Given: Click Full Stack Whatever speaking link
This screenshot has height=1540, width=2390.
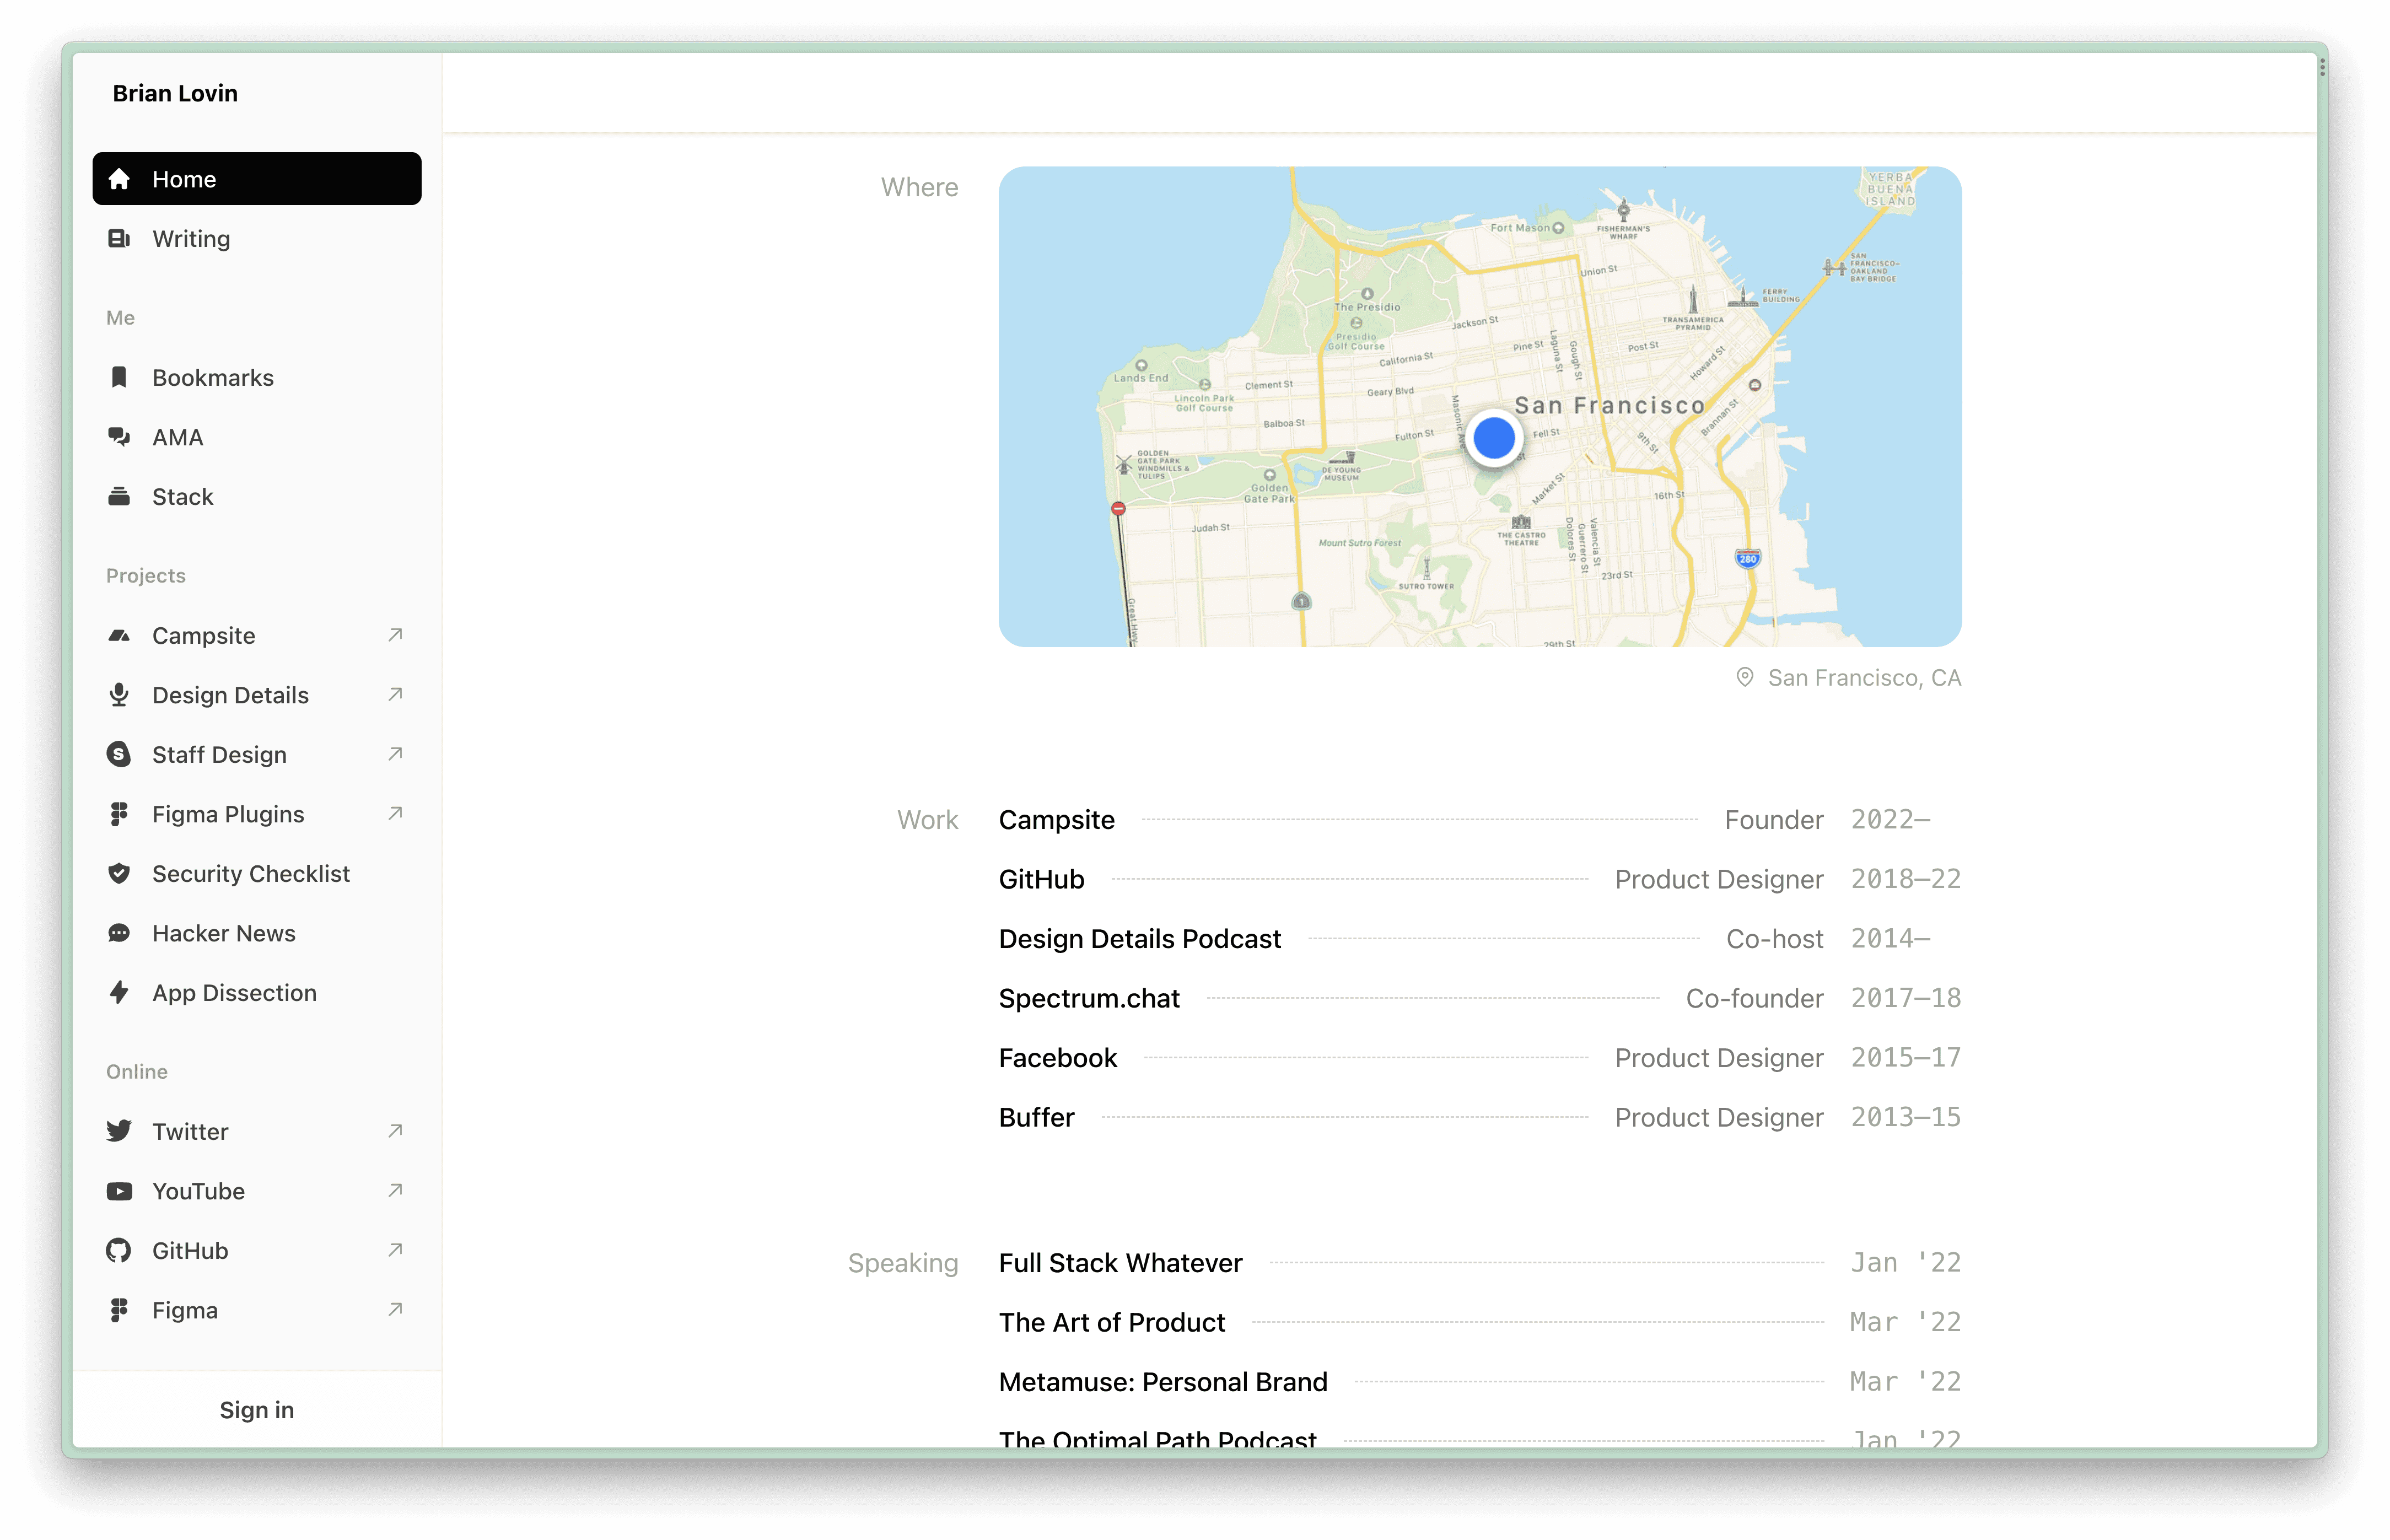Looking at the screenshot, I should [1120, 1263].
